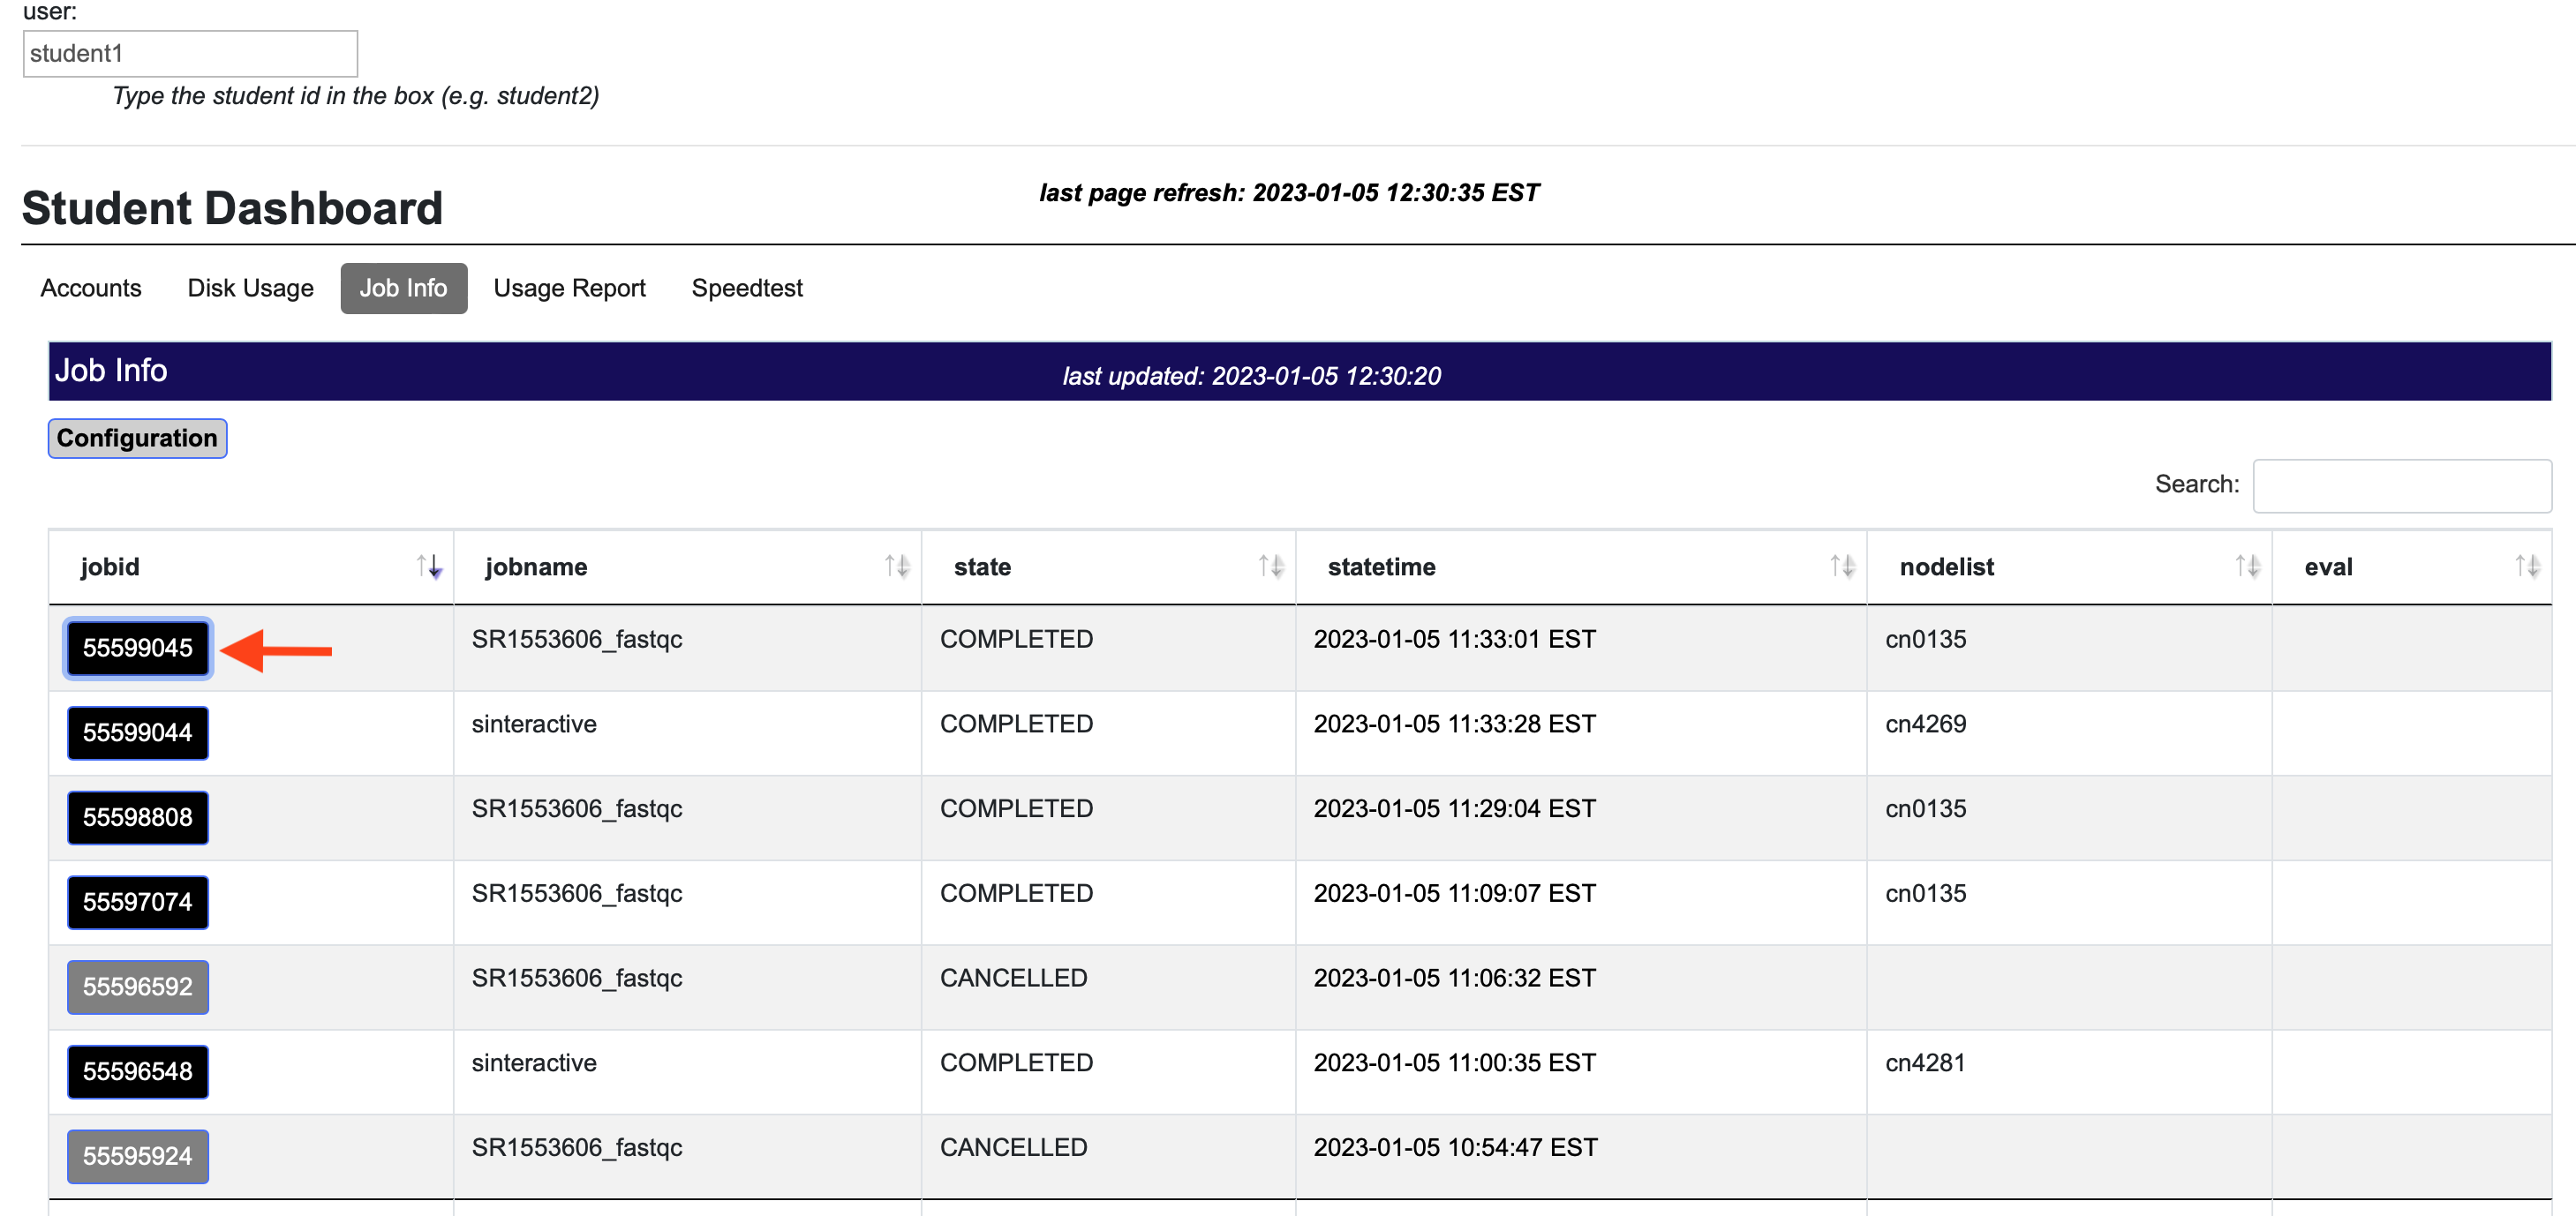Screen dimensions: 2576x1216
Task: Open job 55599044 details
Action: tap(138, 733)
